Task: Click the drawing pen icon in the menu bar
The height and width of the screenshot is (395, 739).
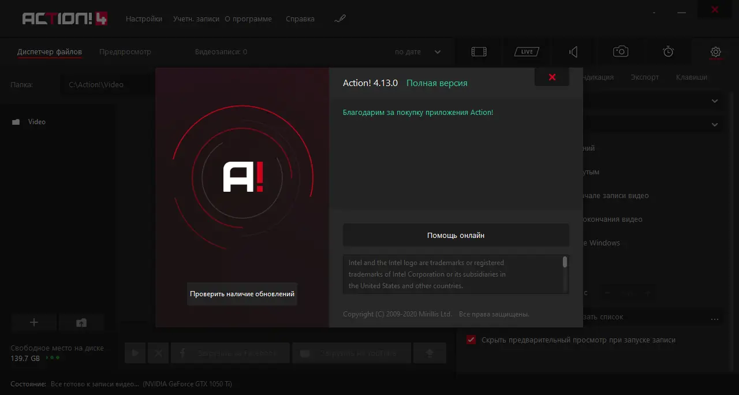Action: click(x=340, y=19)
